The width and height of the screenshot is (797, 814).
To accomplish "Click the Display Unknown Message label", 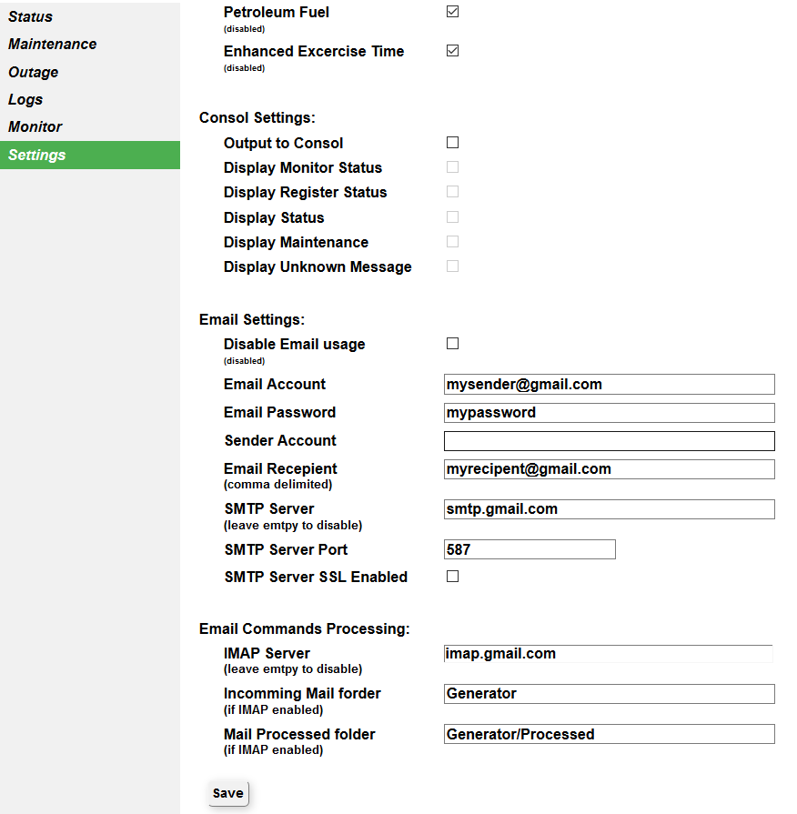I will coord(318,266).
